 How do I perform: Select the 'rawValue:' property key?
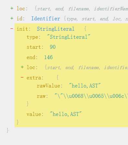[x=49, y=86]
